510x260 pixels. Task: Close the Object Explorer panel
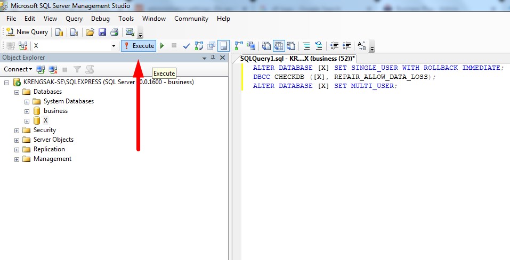pos(222,58)
